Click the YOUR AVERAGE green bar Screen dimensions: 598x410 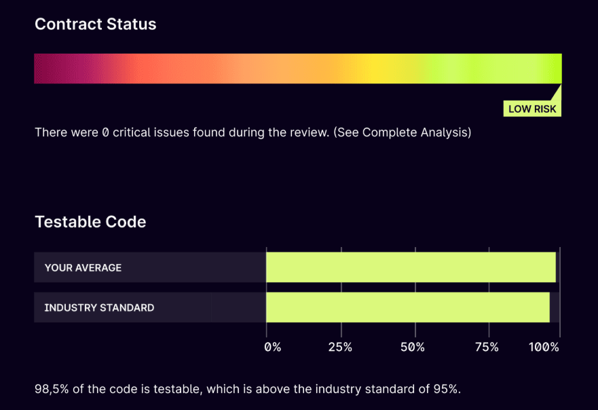(411, 267)
